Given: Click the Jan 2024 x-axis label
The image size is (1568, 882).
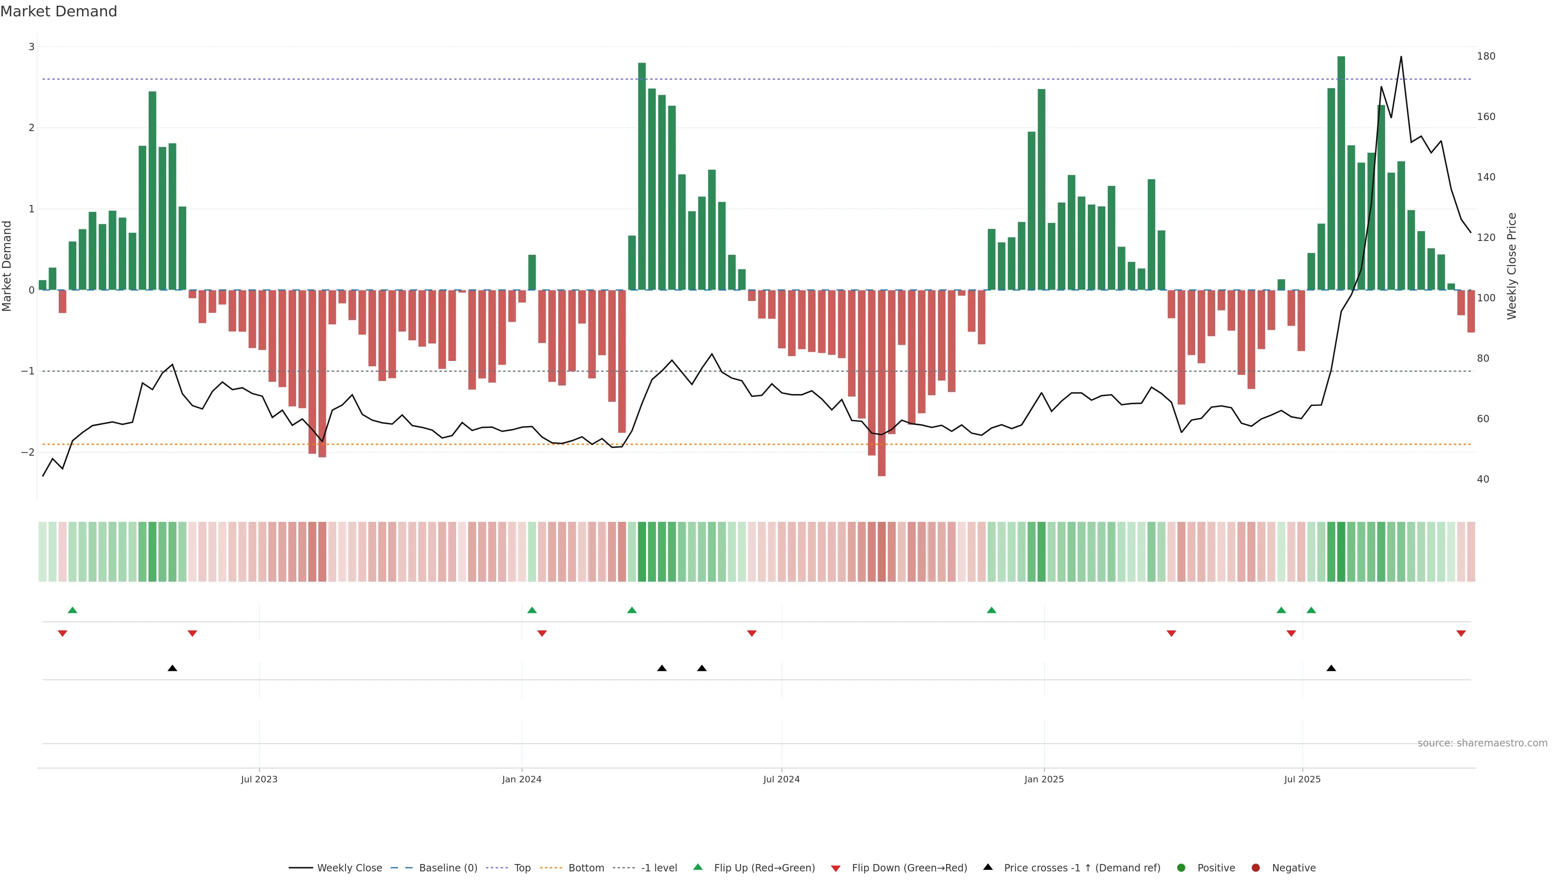Looking at the screenshot, I should [x=522, y=779].
